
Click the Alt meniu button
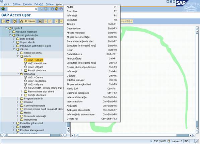[x=27, y=21]
